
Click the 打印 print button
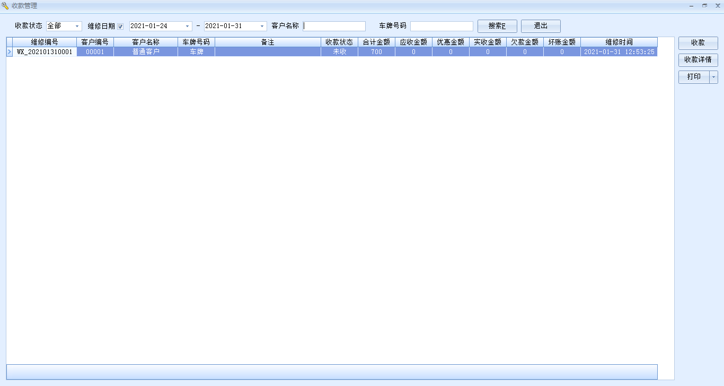coord(694,77)
